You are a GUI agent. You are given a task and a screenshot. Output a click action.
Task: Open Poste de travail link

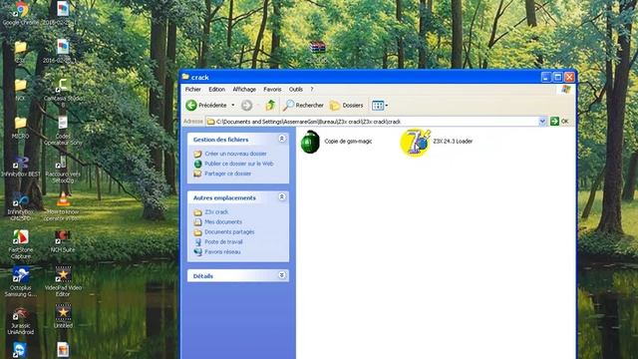(223, 241)
